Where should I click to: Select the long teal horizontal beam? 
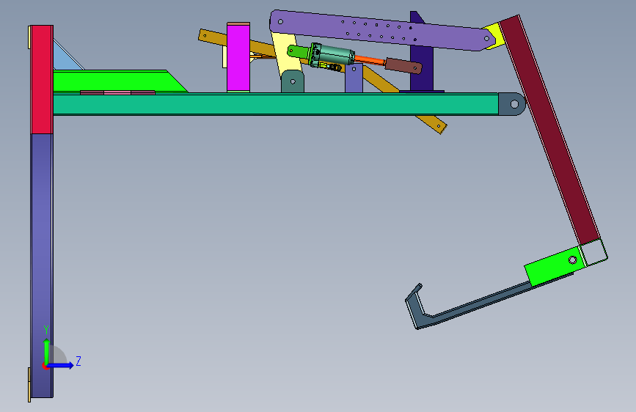[276, 104]
